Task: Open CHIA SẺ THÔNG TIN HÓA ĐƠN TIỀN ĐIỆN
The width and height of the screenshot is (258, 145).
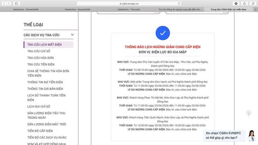Action: tap(48, 73)
